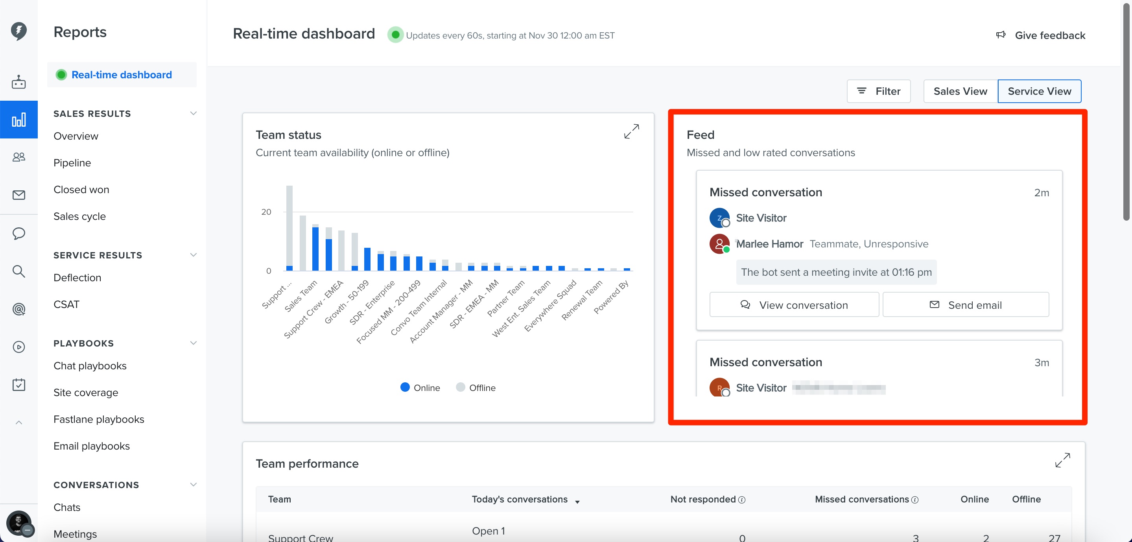The height and width of the screenshot is (542, 1132).
Task: Open the Filter button
Action: [x=878, y=91]
